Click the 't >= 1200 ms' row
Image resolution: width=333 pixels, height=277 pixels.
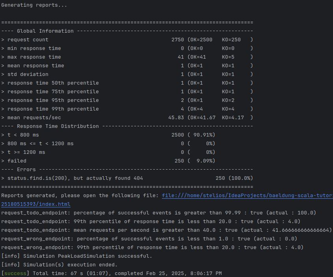click(26, 152)
